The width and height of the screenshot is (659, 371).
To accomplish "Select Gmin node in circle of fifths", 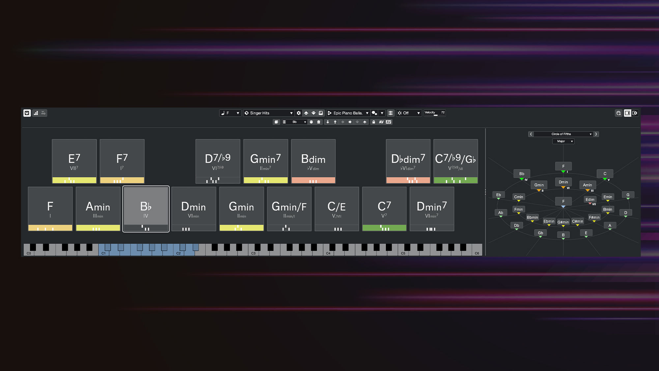I will 539,185.
